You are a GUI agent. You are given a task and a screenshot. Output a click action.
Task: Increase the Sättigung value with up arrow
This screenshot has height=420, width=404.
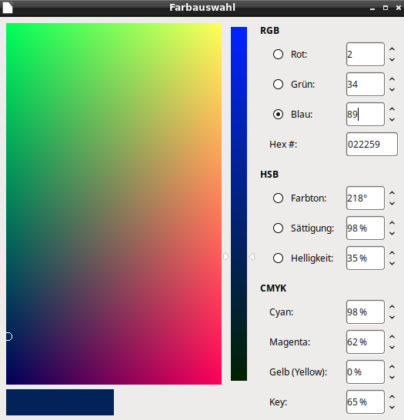pyautogui.click(x=392, y=223)
